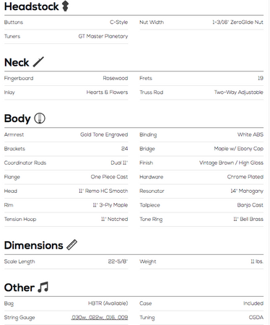The image size is (270, 325).
Task: Select the Vintage Brown / High Gloss finish
Action: [231, 163]
